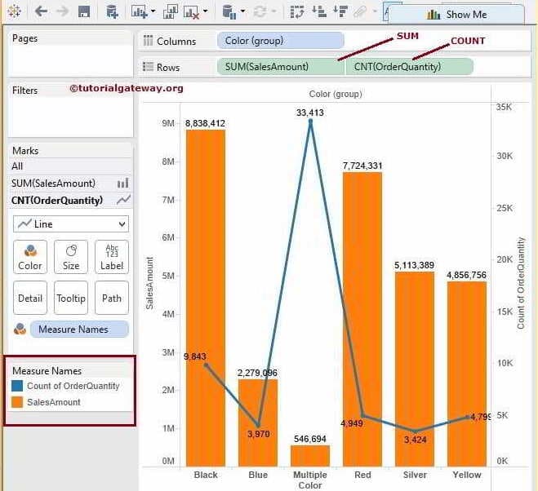The height and width of the screenshot is (491, 538).
Task: Click the Multiple Color axis label
Action: point(310,480)
